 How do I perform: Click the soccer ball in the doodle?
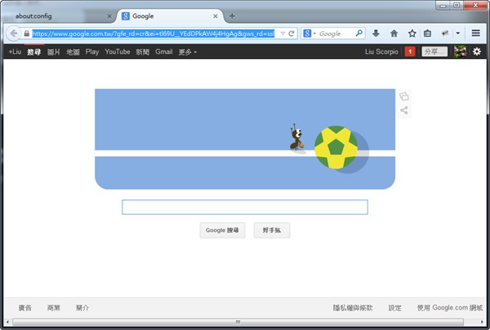coord(336,148)
